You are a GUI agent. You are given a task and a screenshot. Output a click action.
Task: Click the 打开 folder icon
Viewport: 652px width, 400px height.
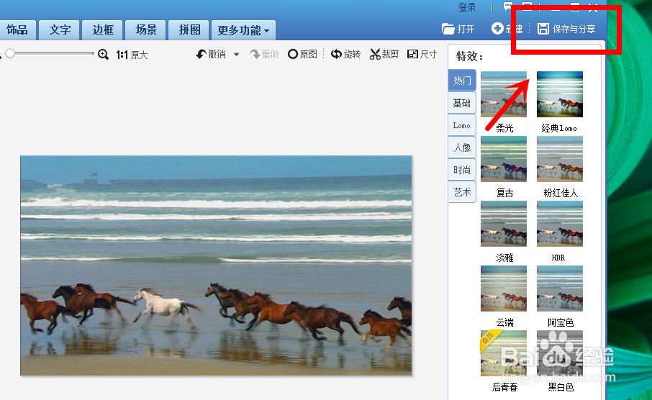(448, 29)
